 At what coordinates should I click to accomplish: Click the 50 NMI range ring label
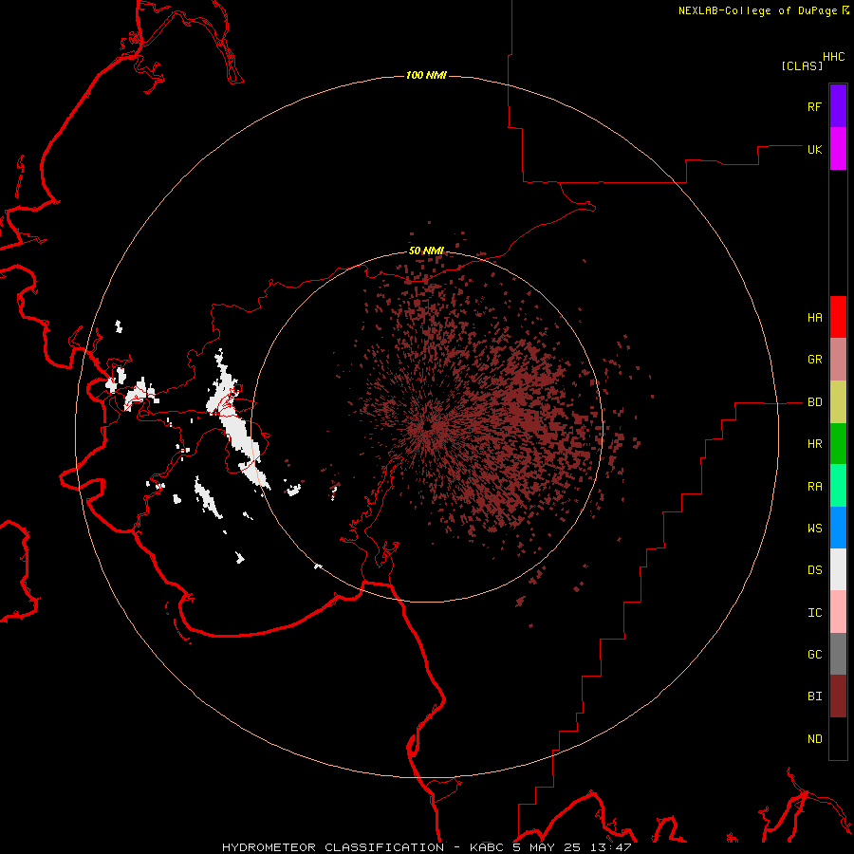[x=426, y=251]
